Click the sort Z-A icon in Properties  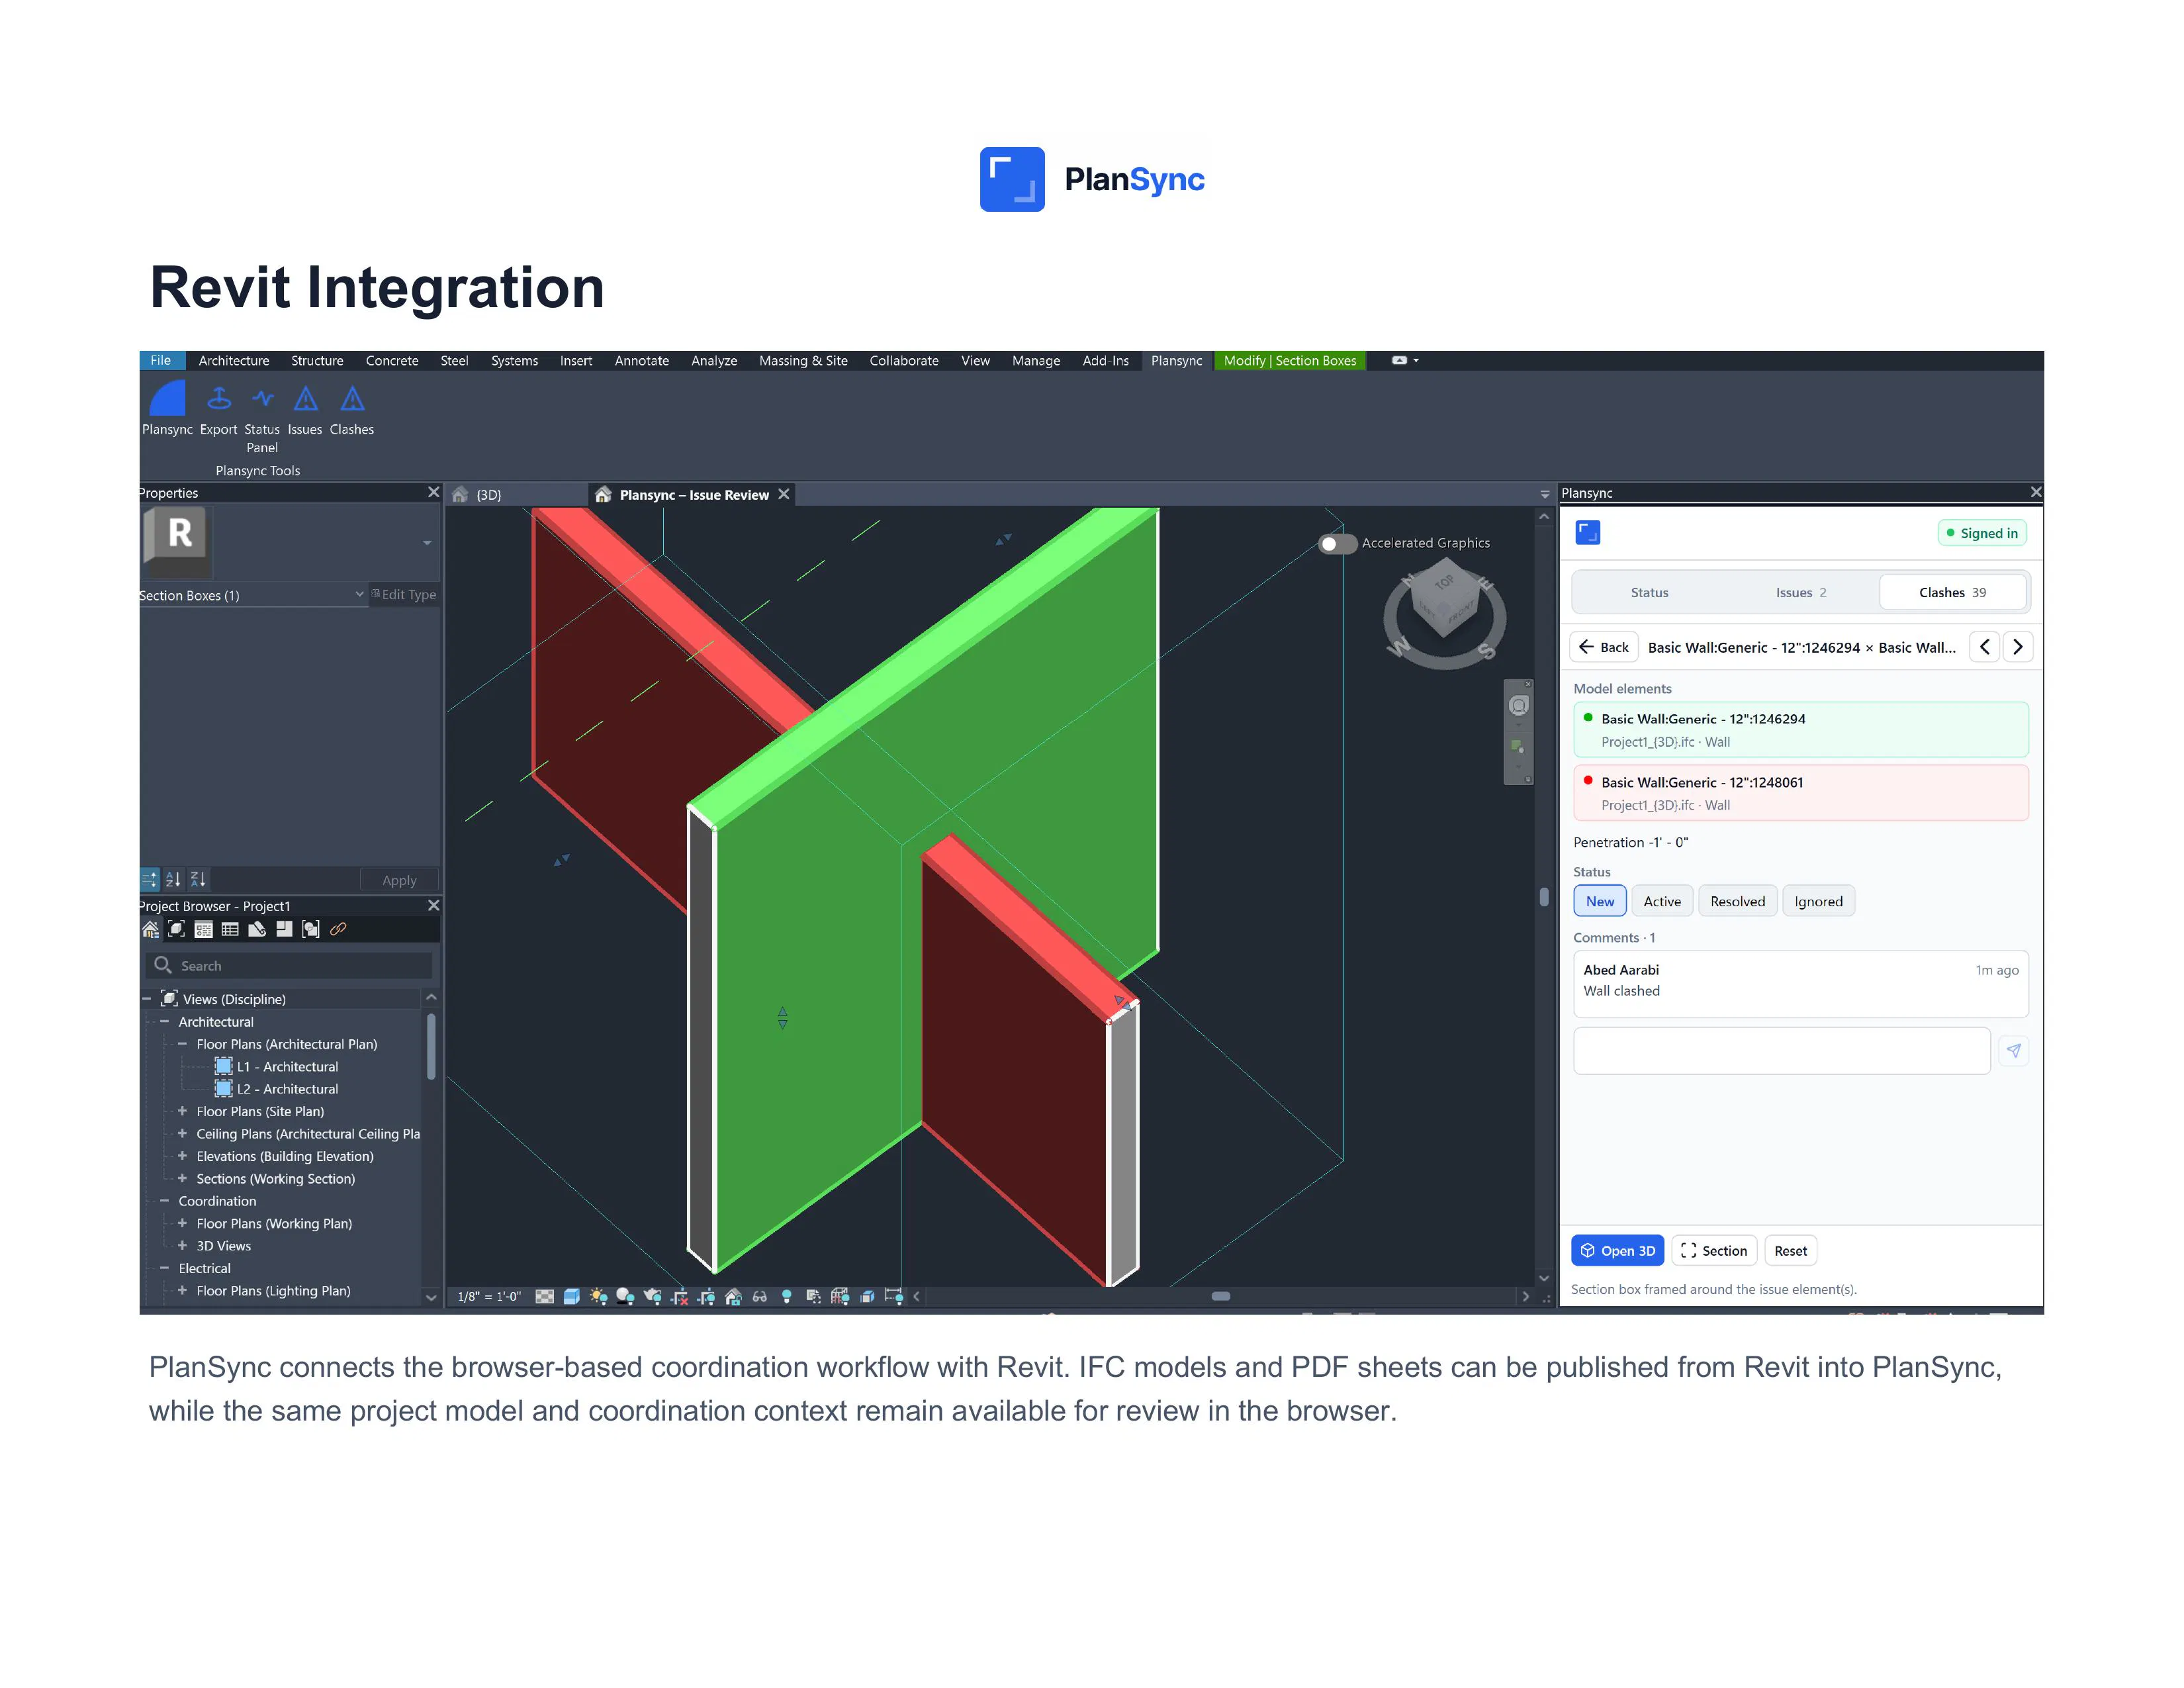pyautogui.click(x=198, y=879)
